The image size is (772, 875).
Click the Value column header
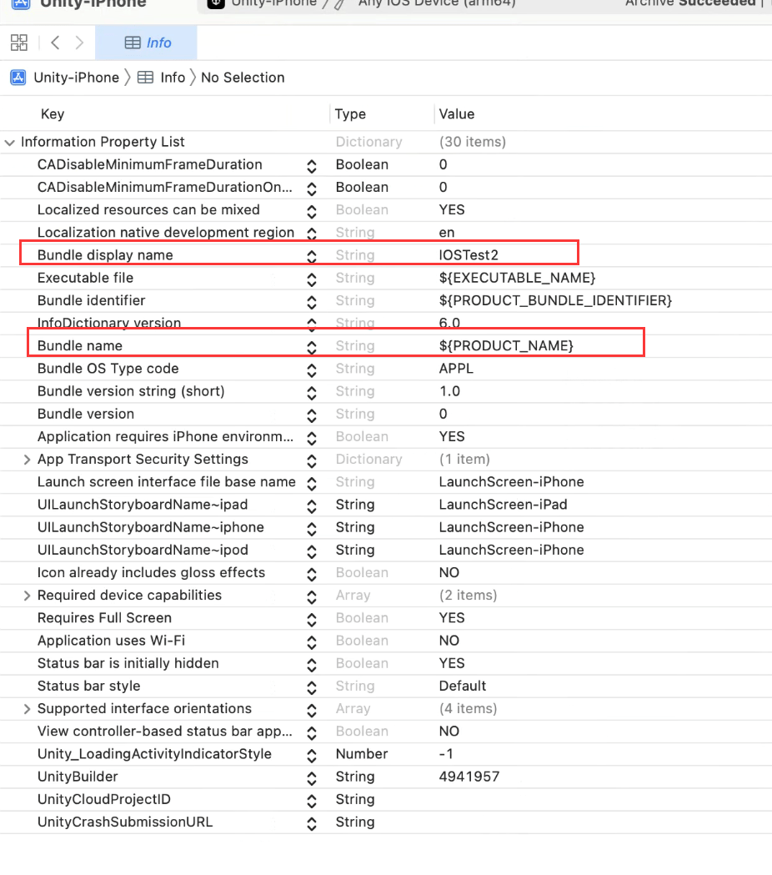click(x=456, y=113)
